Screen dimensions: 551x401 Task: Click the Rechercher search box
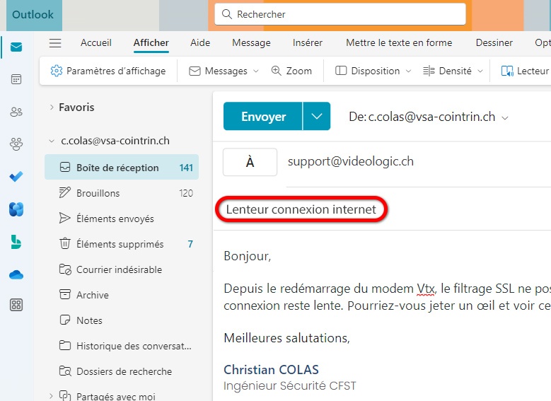click(340, 14)
